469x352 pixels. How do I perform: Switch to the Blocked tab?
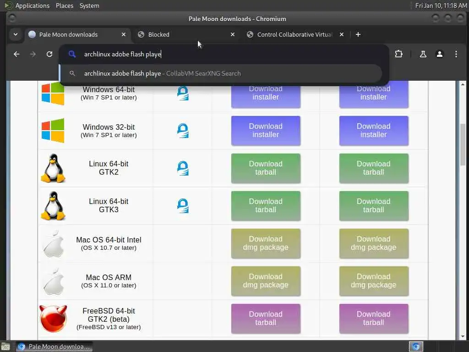185,34
